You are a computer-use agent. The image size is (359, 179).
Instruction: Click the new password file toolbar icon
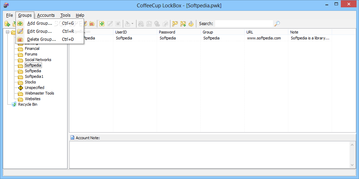(x=7, y=23)
